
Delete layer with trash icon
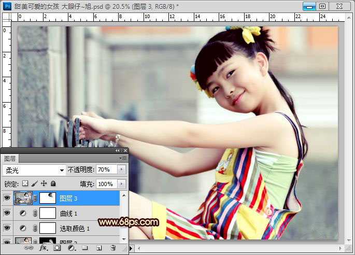click(x=113, y=248)
